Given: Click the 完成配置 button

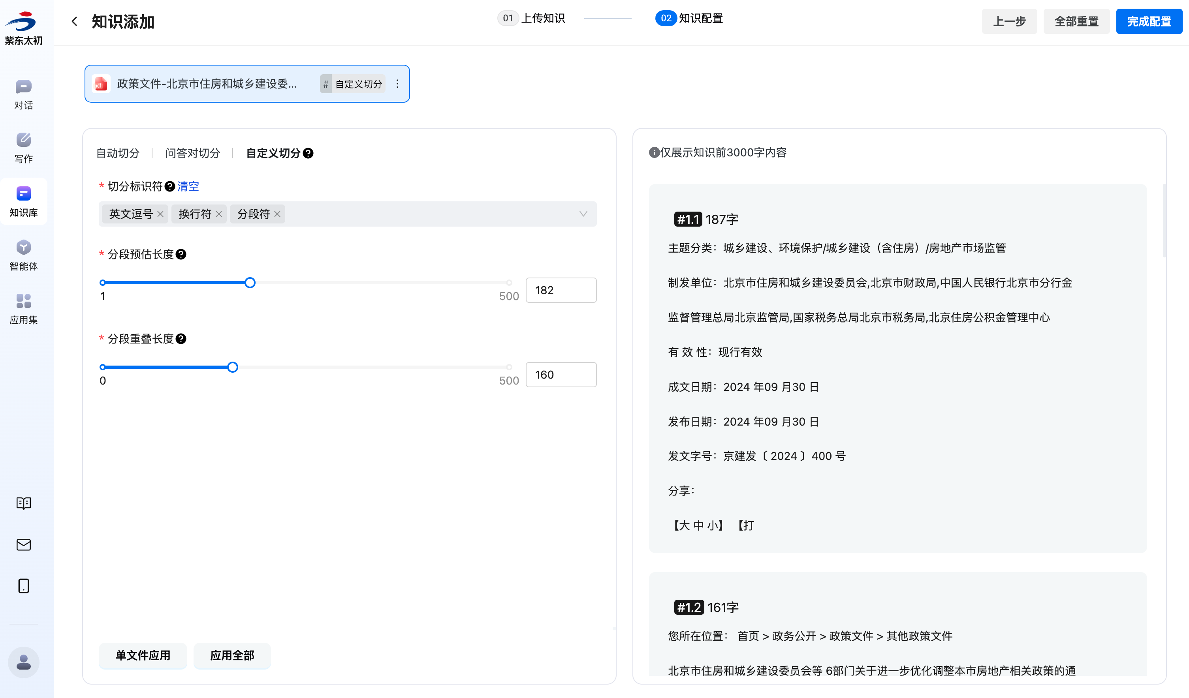Looking at the screenshot, I should 1149,21.
